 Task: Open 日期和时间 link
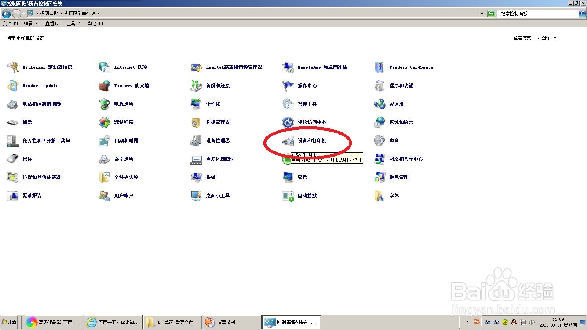[126, 140]
